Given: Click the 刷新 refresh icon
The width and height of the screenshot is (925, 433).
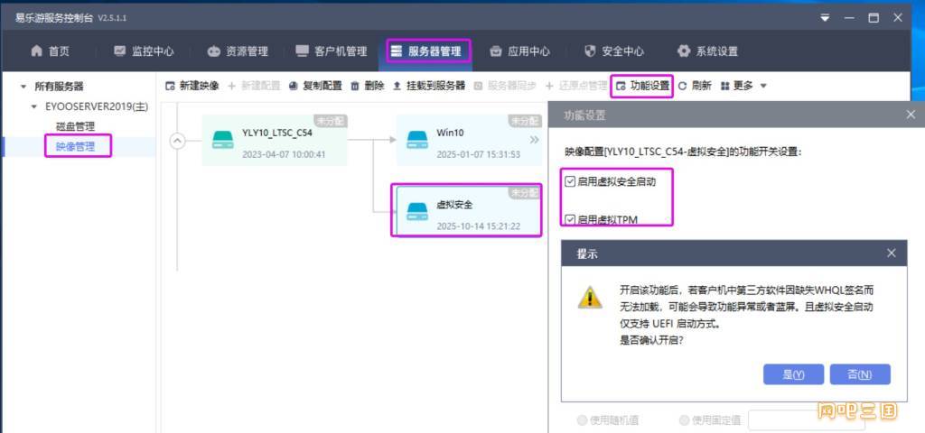Looking at the screenshot, I should tap(682, 86).
